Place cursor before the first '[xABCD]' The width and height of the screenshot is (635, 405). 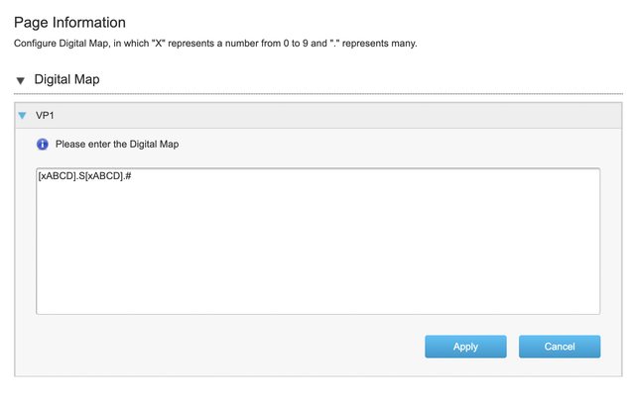click(x=39, y=178)
